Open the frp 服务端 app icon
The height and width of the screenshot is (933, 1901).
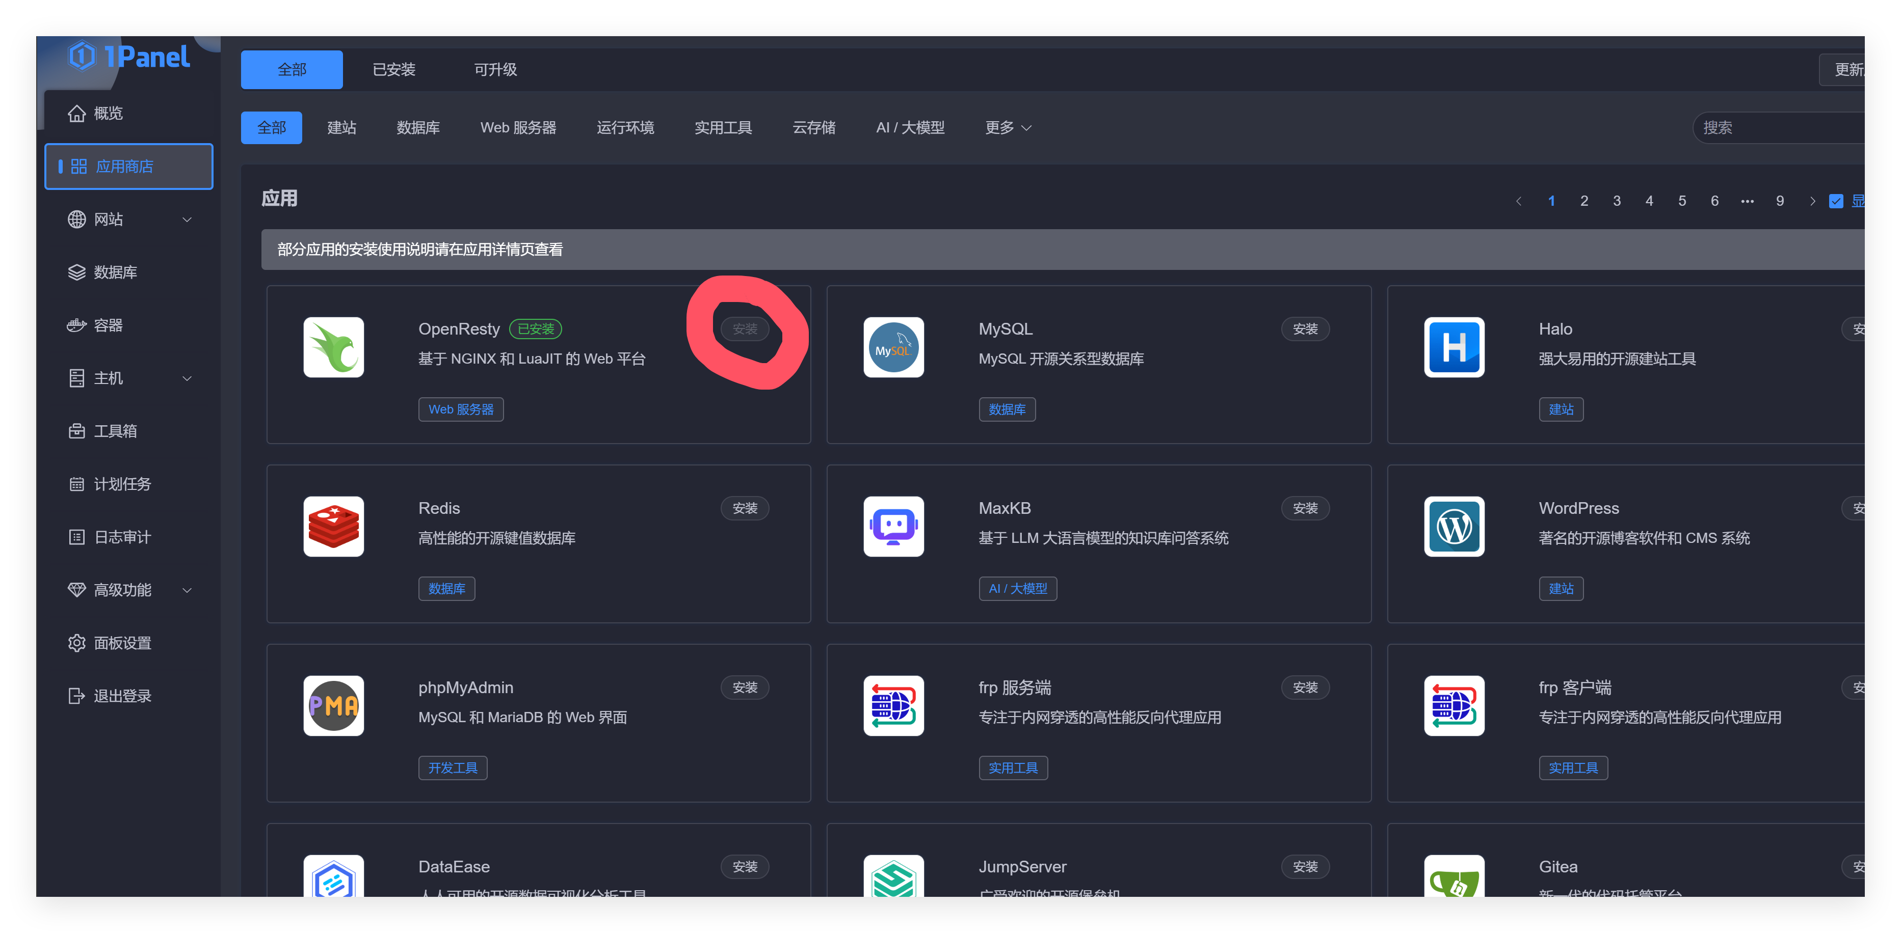tap(894, 706)
